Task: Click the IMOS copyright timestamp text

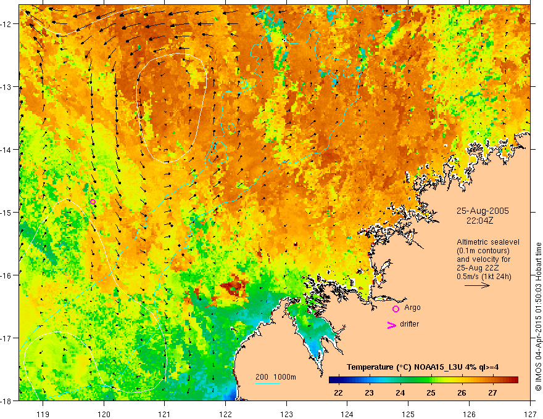Action: click(538, 317)
